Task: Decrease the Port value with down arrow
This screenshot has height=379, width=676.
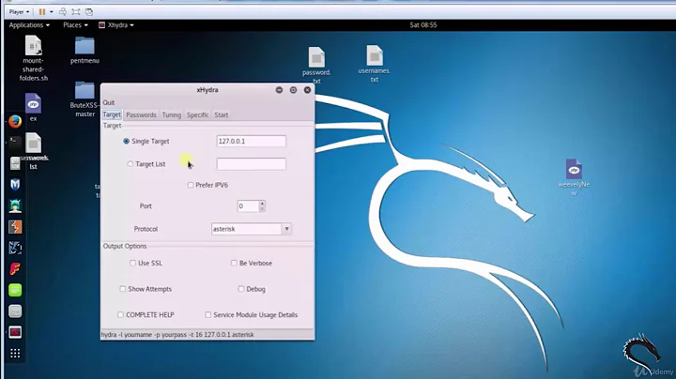Action: click(x=262, y=209)
